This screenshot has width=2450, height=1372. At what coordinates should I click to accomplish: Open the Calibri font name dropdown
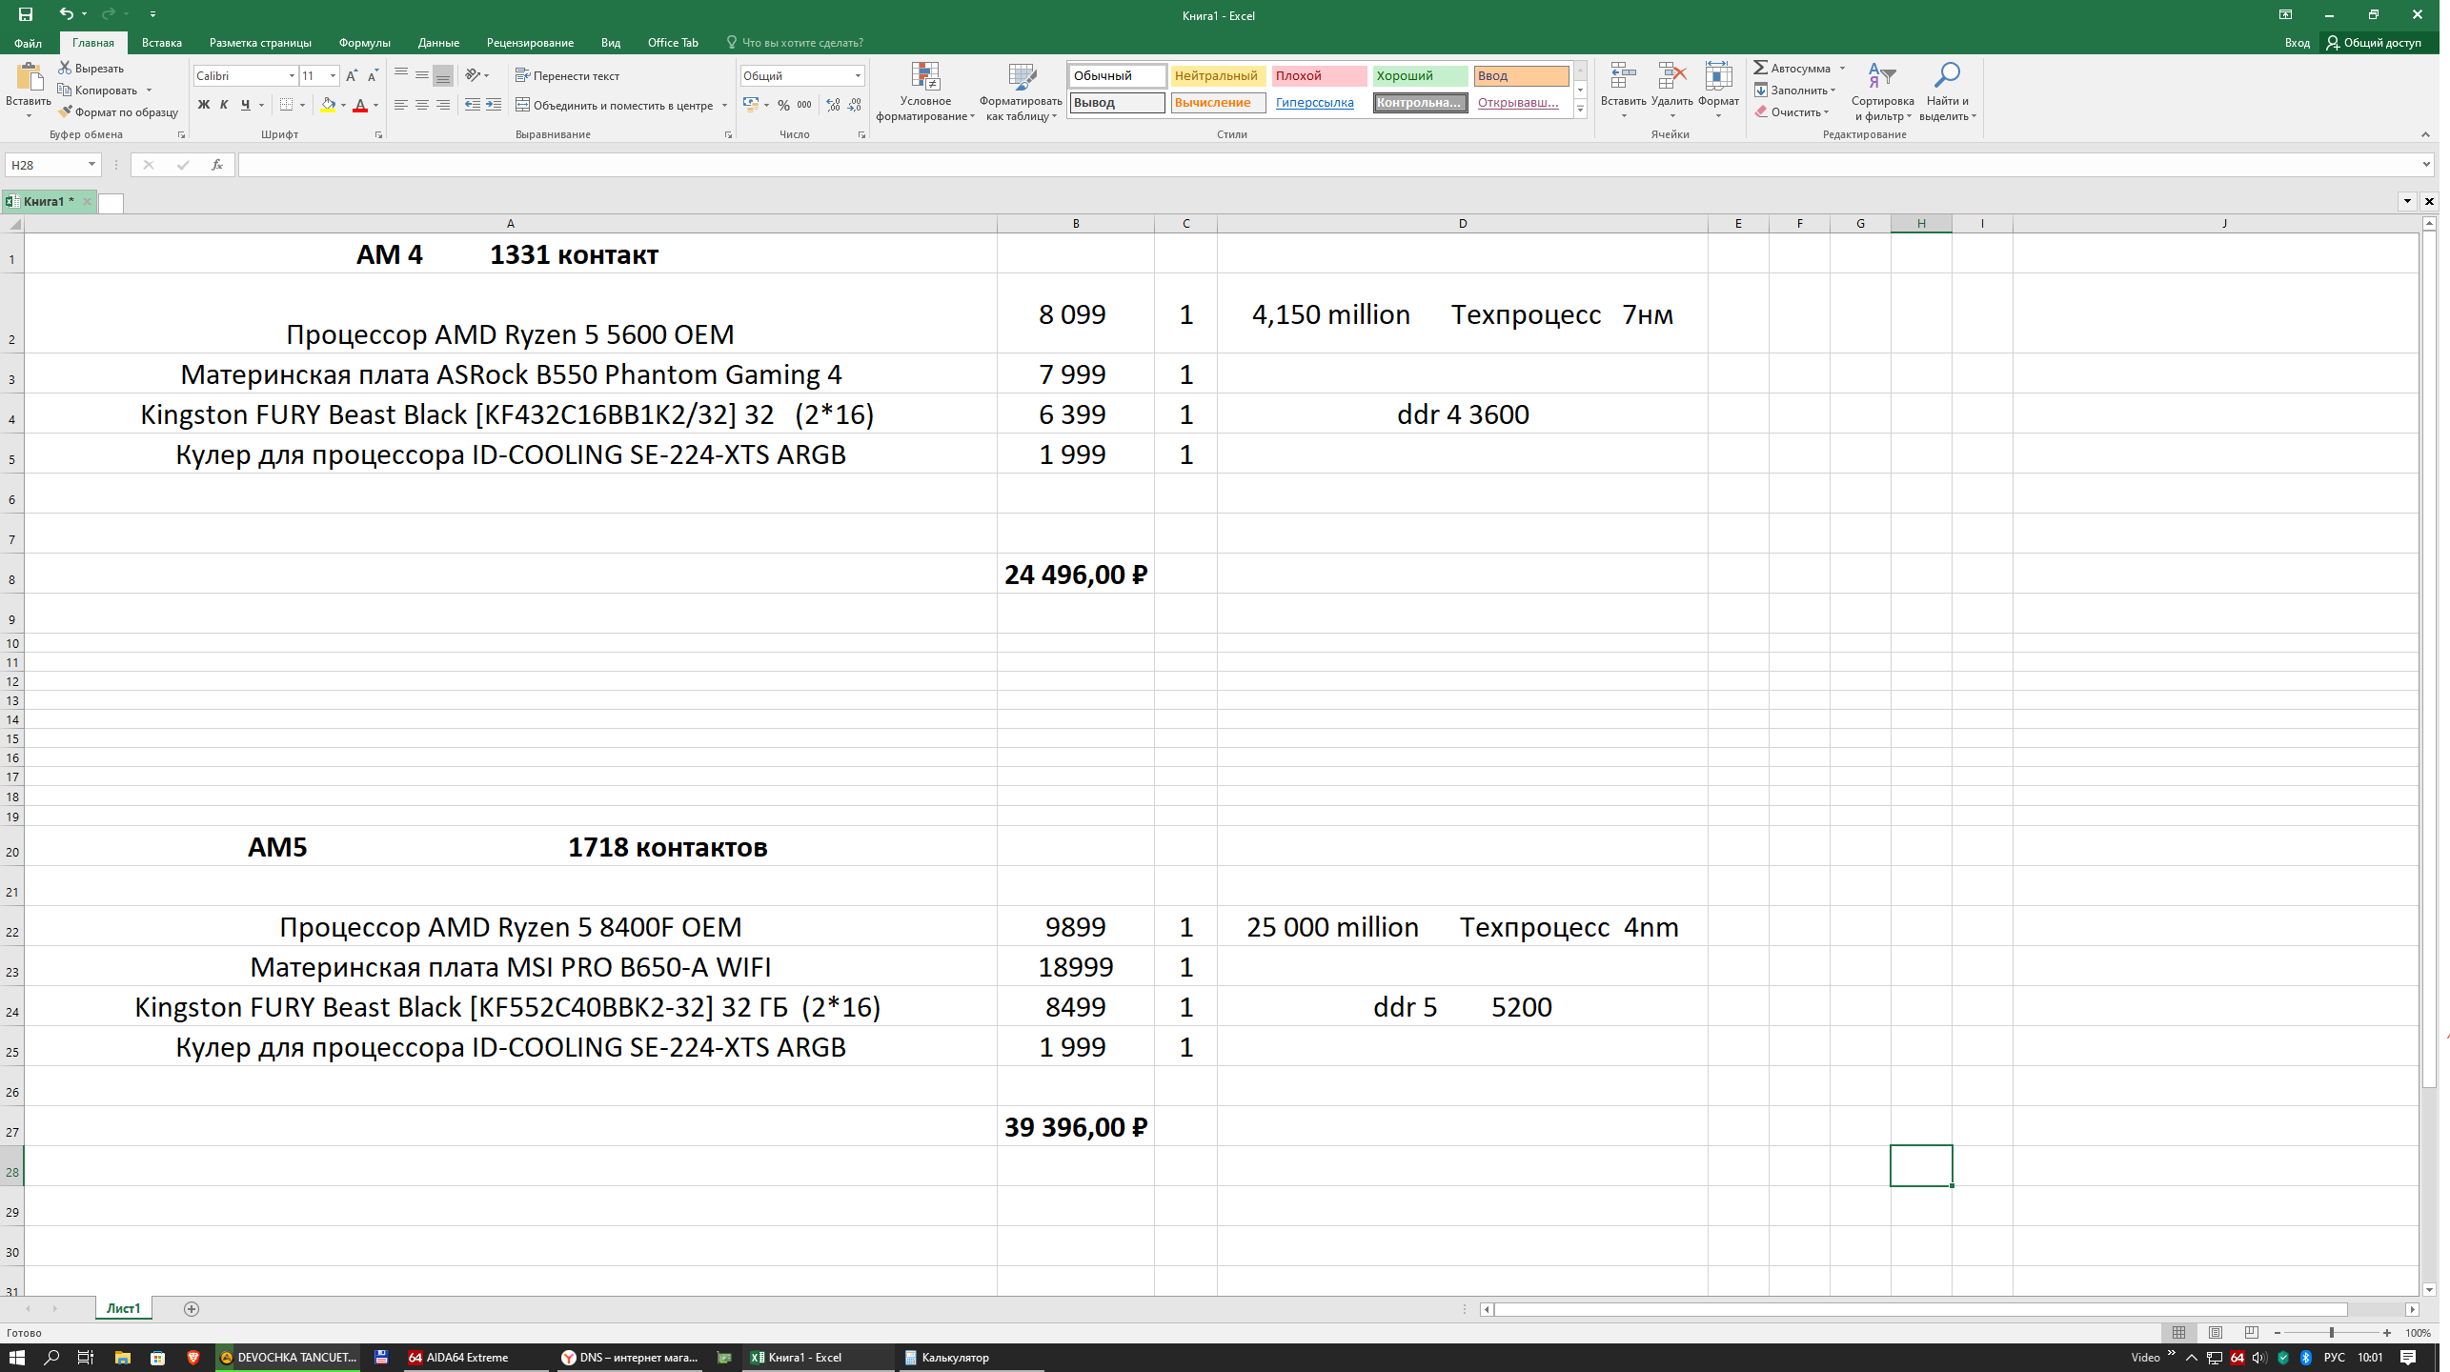click(293, 75)
